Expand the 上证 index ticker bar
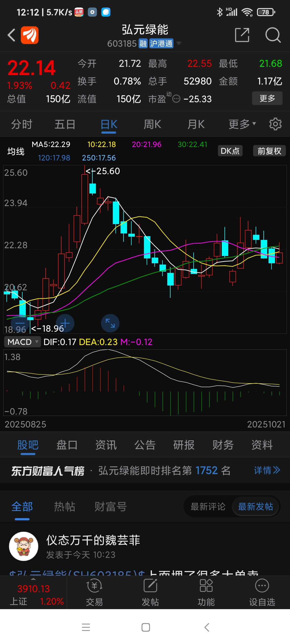 click(x=33, y=592)
